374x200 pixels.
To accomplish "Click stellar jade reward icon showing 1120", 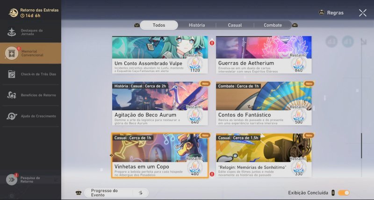I will click(195, 64).
